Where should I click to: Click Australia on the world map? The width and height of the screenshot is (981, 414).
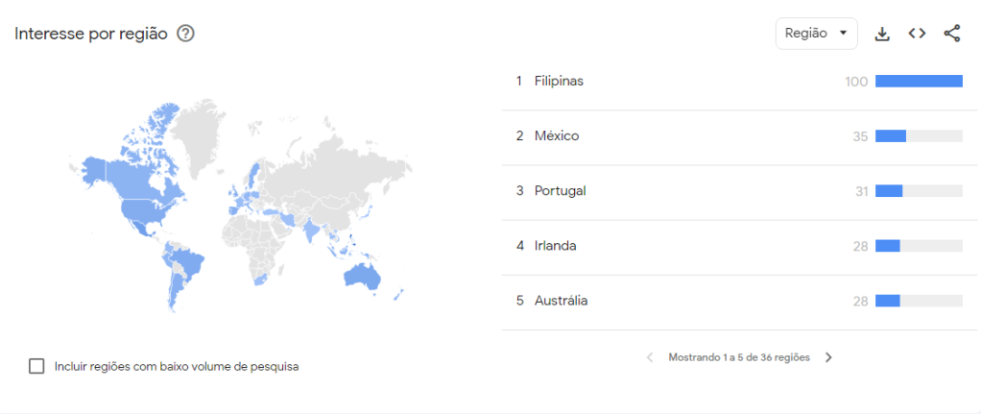[x=362, y=277]
